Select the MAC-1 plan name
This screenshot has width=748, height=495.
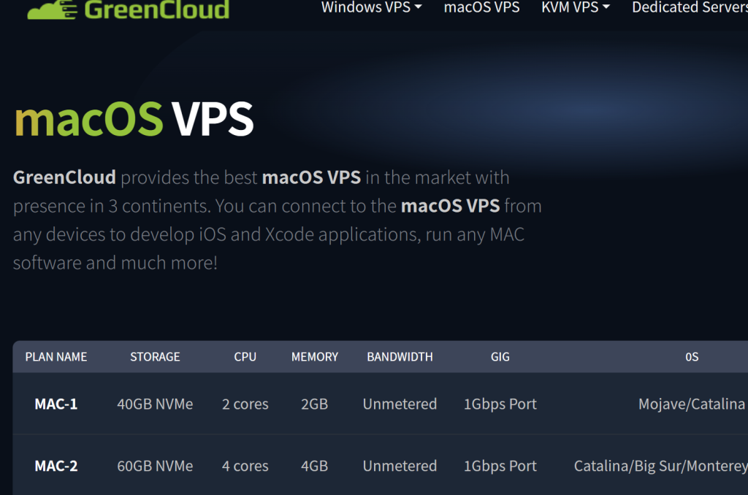tap(56, 404)
